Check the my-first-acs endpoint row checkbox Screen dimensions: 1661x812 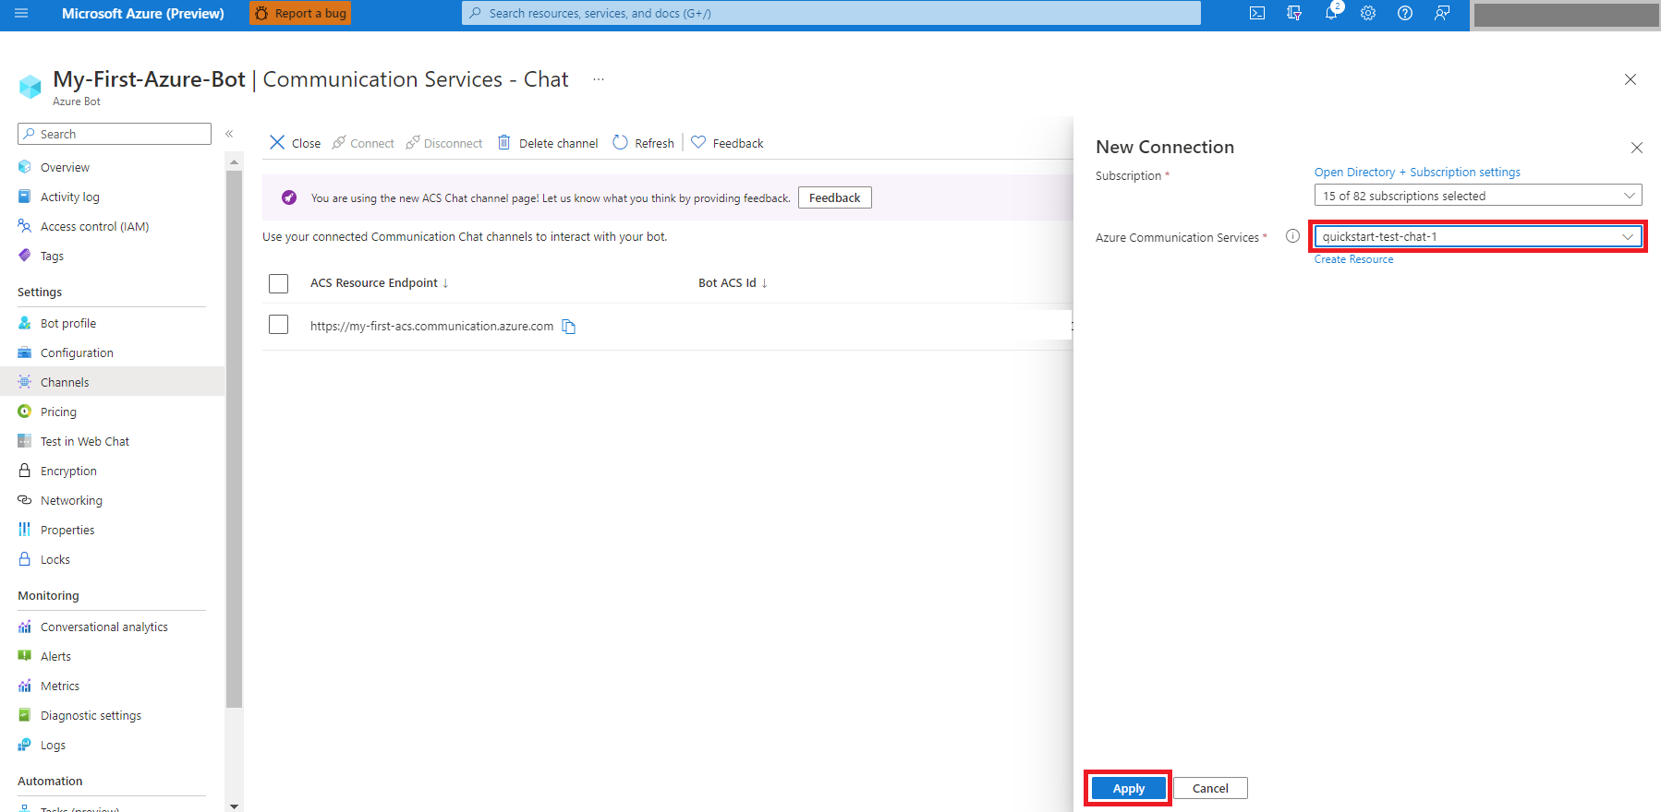point(278,325)
